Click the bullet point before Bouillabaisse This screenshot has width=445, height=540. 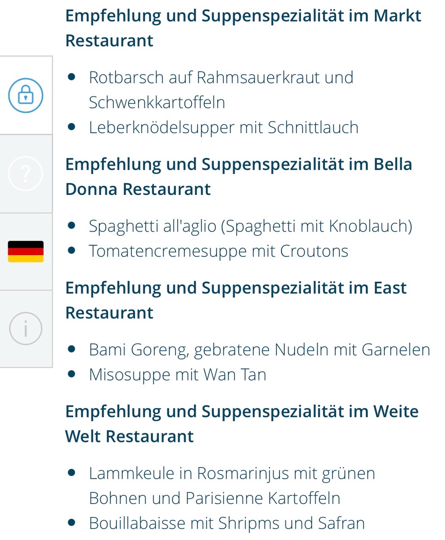[71, 522]
